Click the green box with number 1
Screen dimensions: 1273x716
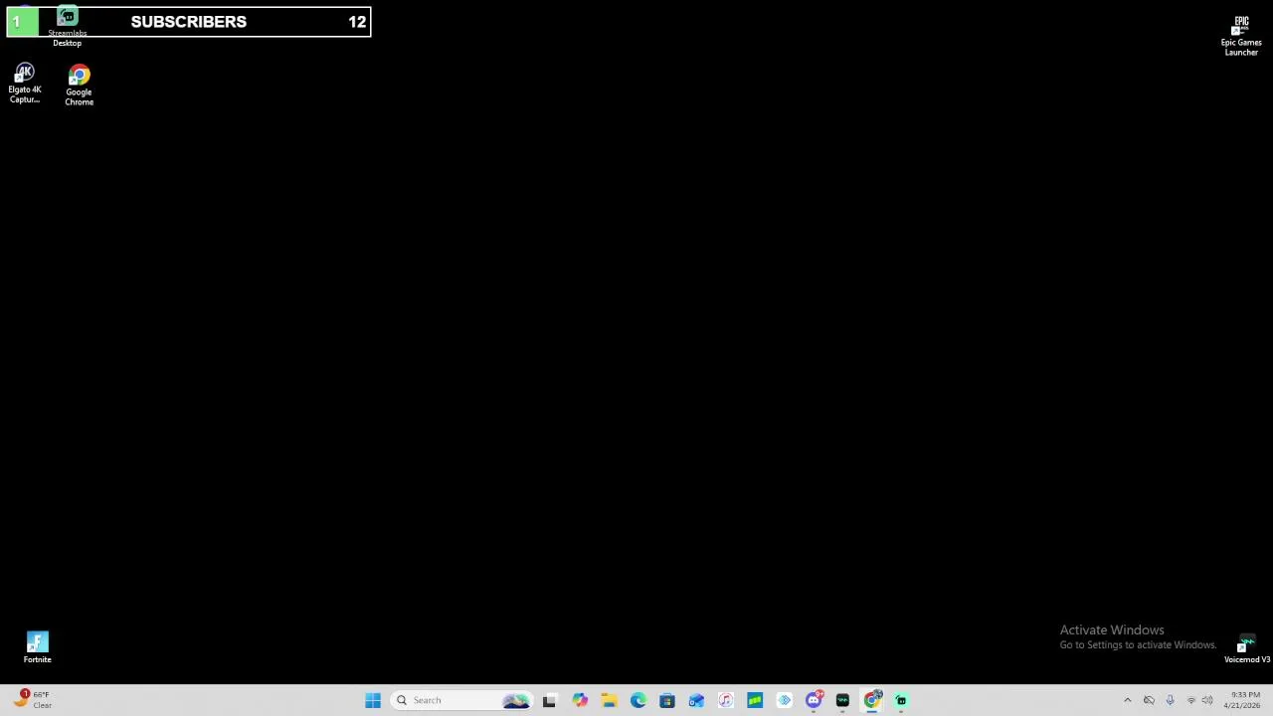click(23, 21)
